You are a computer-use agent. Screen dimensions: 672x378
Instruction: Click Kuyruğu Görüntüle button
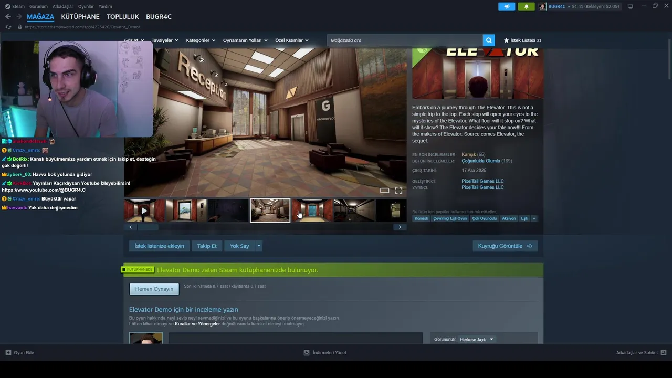tap(505, 246)
